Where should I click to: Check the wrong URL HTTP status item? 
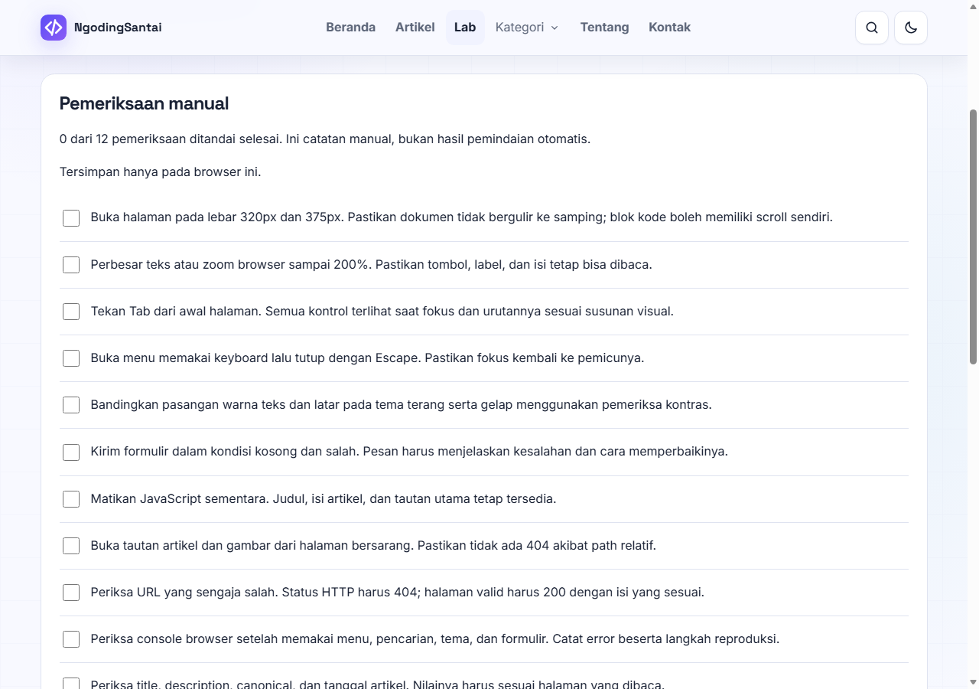(71, 593)
